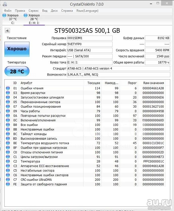Select the Температура воздушного потока row text

(45, 143)
